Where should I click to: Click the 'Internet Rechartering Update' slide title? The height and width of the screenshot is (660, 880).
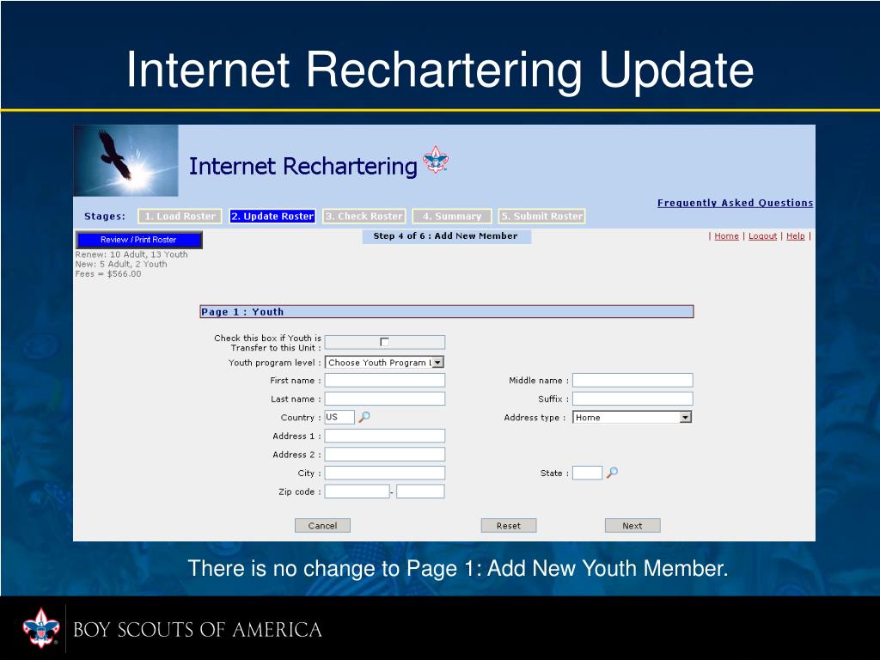tap(440, 70)
